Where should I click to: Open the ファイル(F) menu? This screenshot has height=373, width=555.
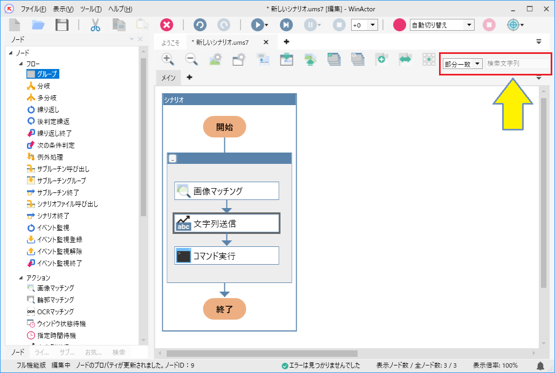click(33, 9)
